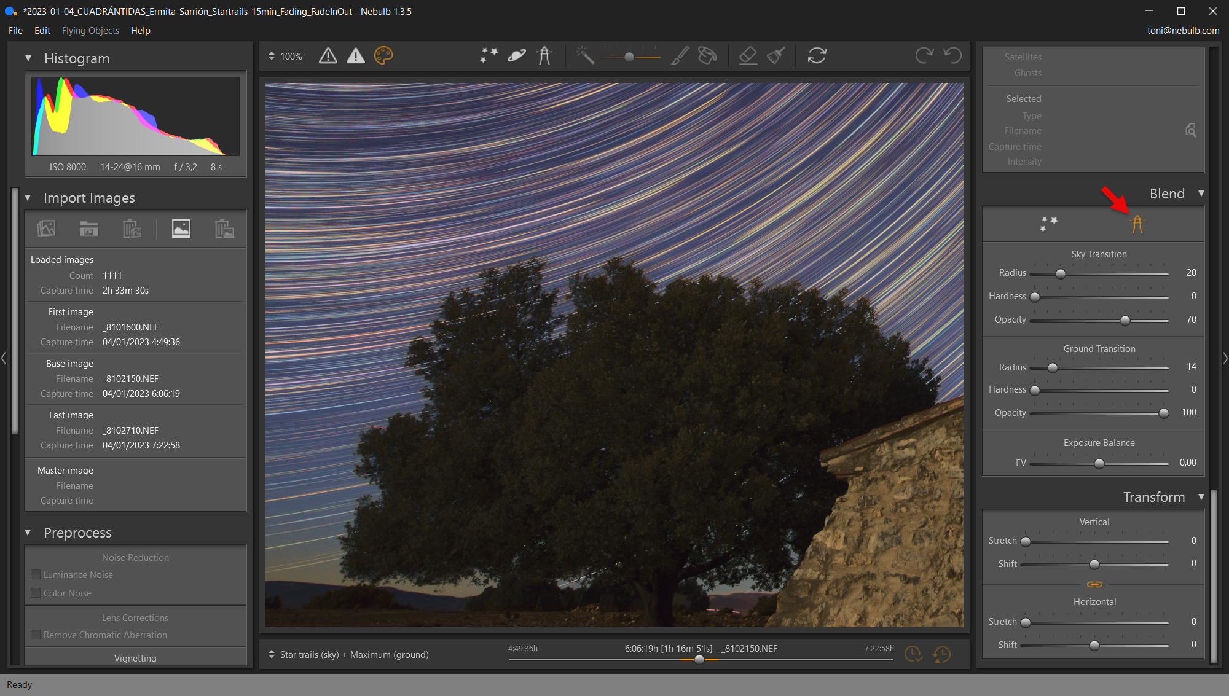Open the Edit menu
Viewport: 1229px width, 696px height.
[x=42, y=30]
